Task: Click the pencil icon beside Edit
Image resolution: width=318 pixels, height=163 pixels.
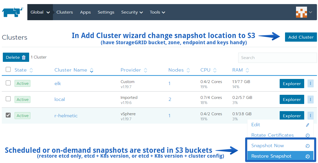Action: coord(308,125)
